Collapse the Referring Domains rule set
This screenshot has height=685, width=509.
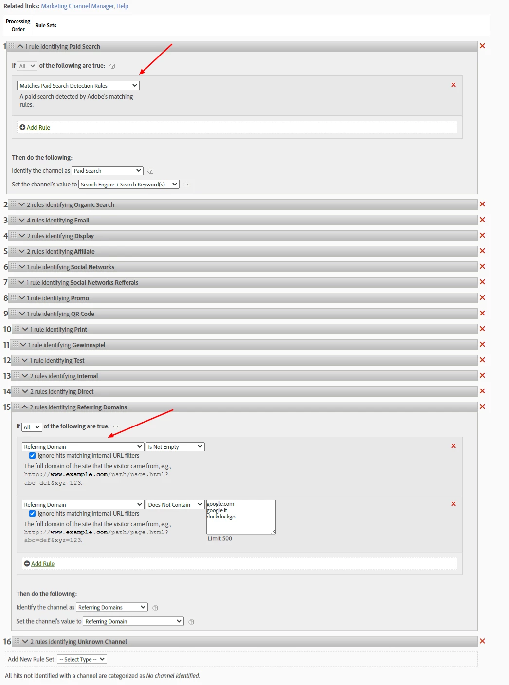pos(24,407)
